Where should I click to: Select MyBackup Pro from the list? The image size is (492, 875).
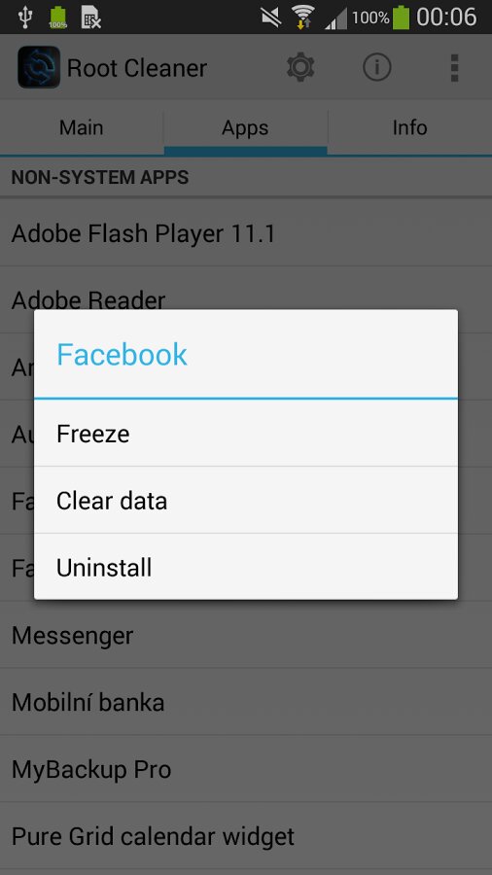click(x=246, y=769)
